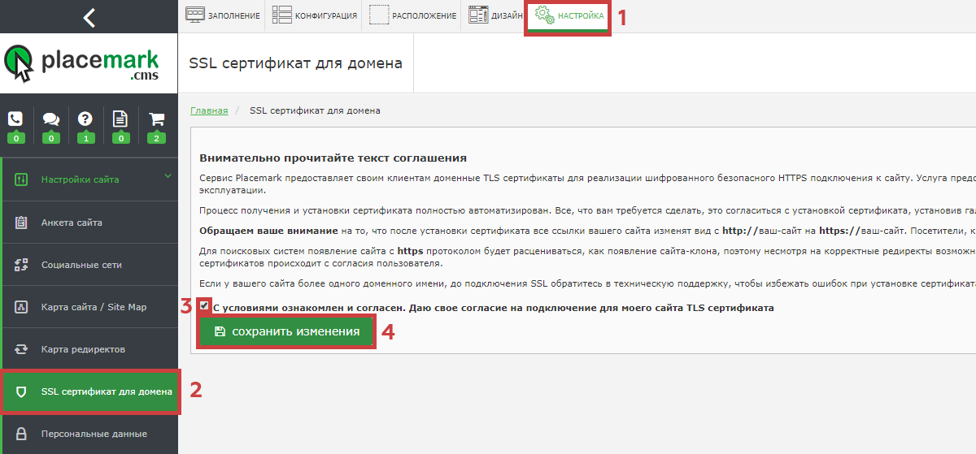
Task: Click the Дизайн page icon
Action: pos(478,15)
